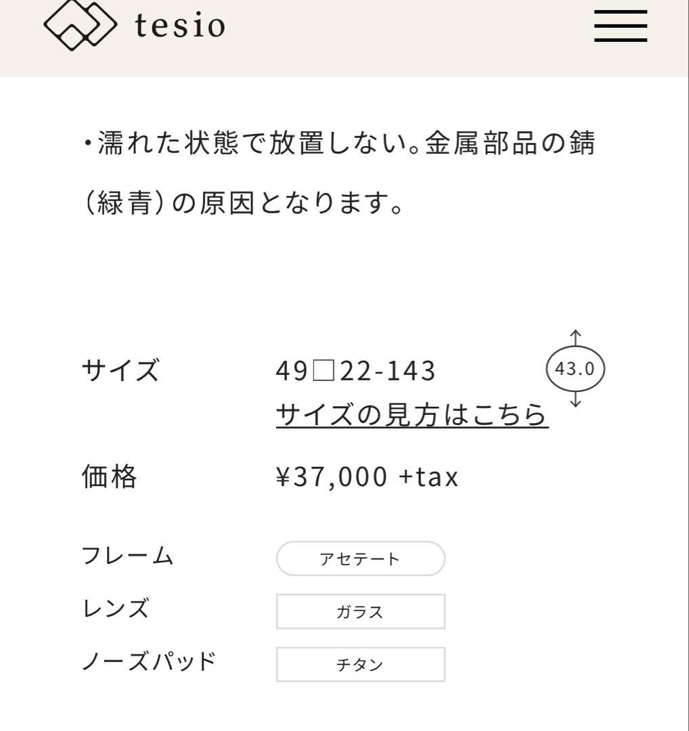Open the フレーム option selector
Screen dimensions: 689x731
pyautogui.click(x=359, y=558)
